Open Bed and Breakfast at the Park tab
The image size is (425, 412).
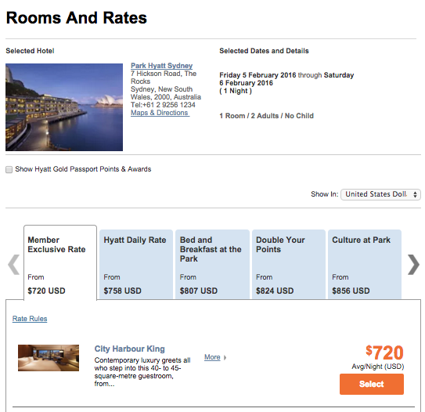tap(212, 265)
